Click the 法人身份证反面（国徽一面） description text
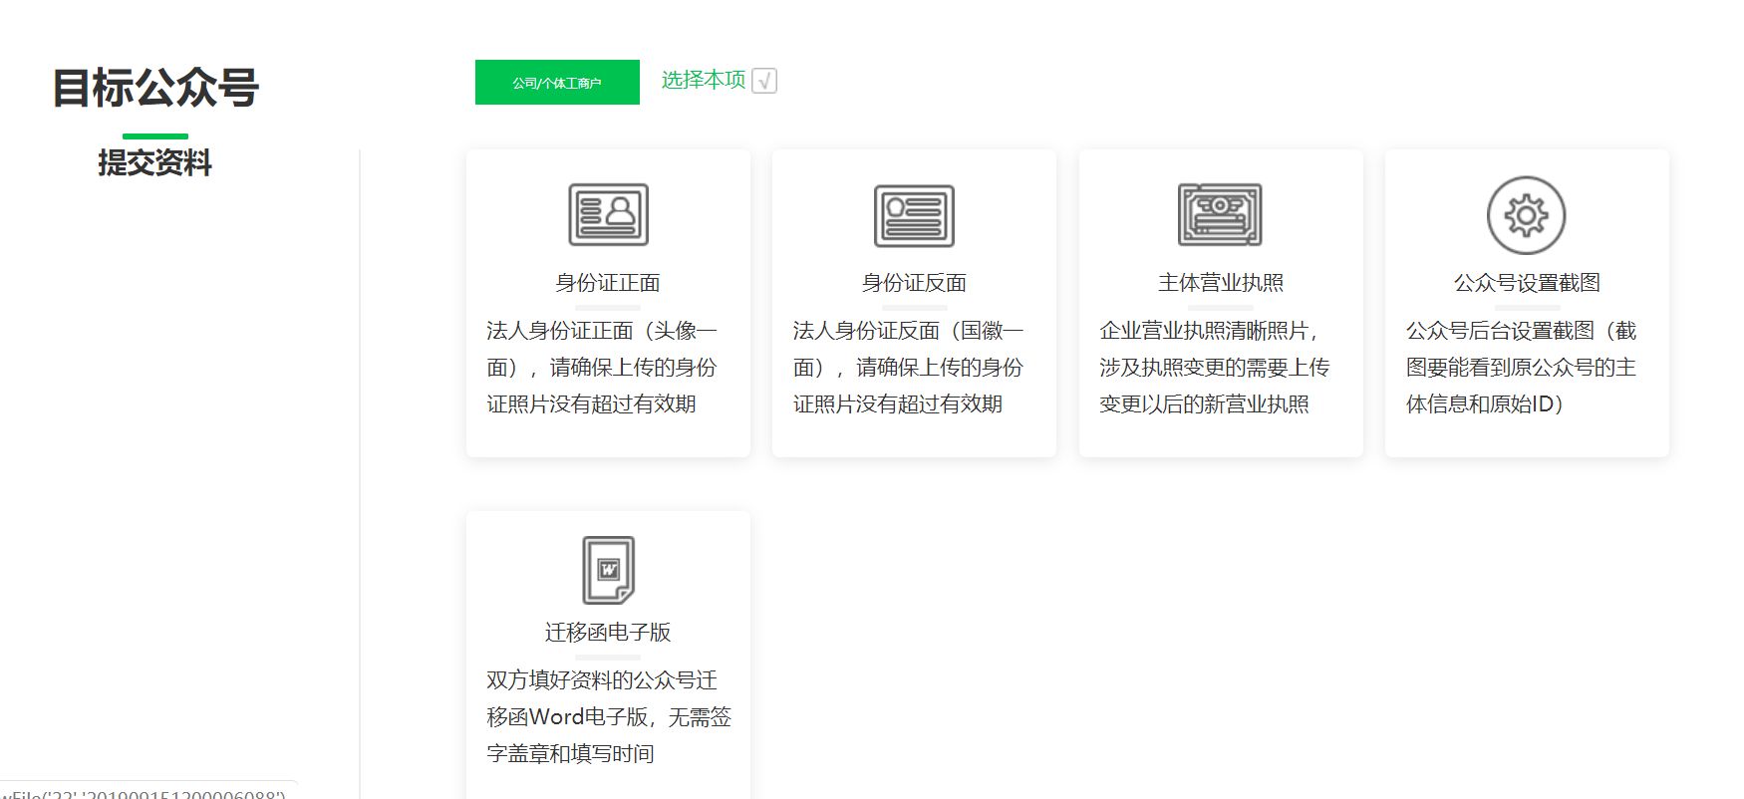 point(908,367)
